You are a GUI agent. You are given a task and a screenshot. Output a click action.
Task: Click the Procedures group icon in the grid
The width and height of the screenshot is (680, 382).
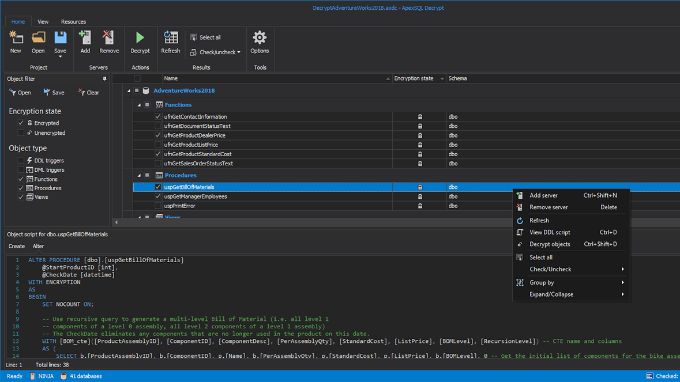pyautogui.click(x=159, y=175)
